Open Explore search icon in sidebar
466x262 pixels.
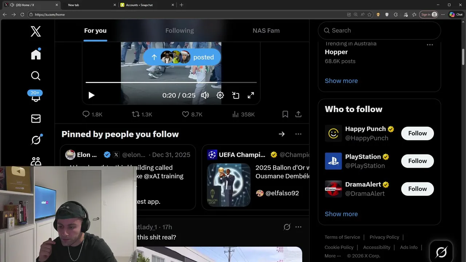point(36,76)
